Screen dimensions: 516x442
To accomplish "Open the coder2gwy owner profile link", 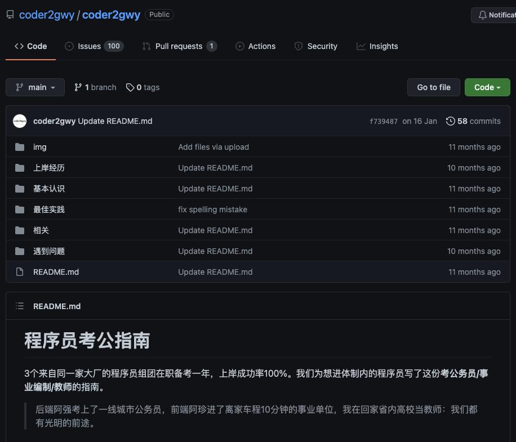I will pyautogui.click(x=46, y=15).
